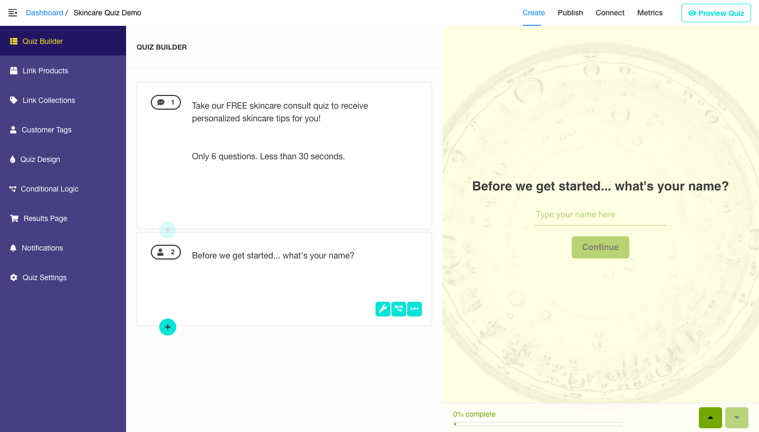Click the Continue button in preview
Image resolution: width=759 pixels, height=432 pixels.
pos(600,247)
